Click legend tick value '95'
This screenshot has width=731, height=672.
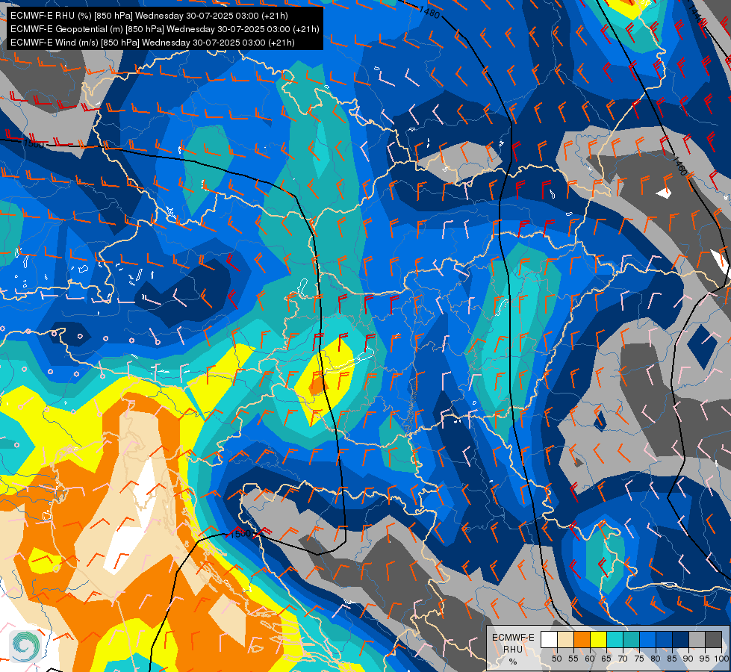coord(704,659)
